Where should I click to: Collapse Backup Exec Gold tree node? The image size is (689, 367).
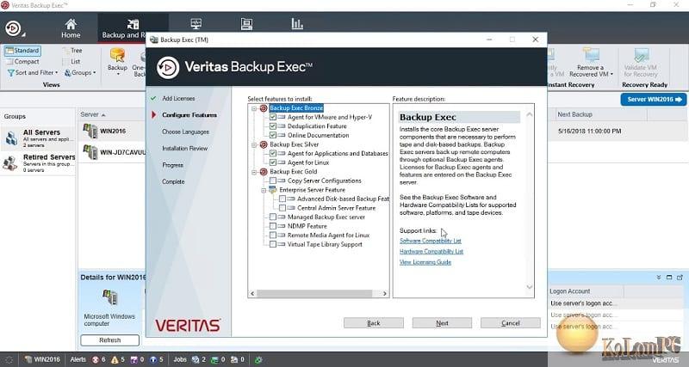(254, 171)
